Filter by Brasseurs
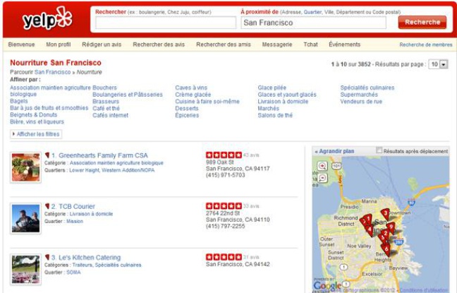Screen dimensions: 457x293 click(x=106, y=101)
